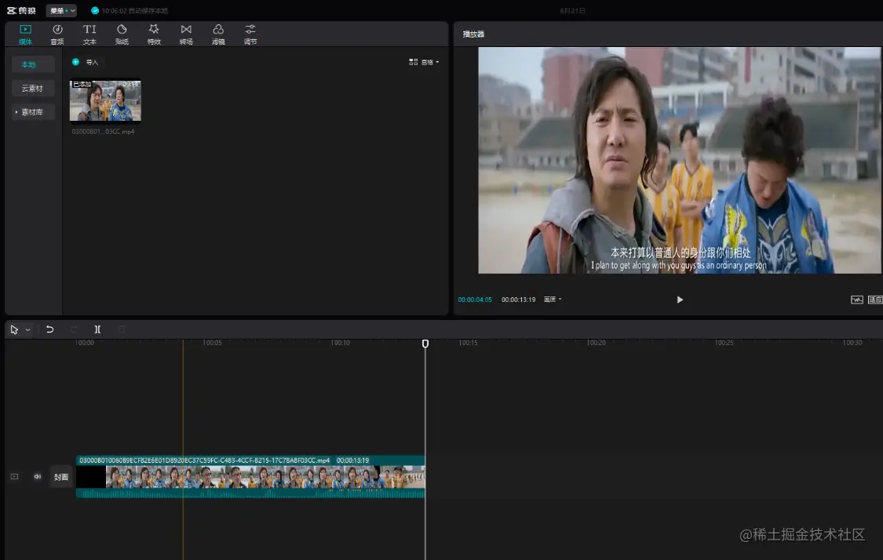Click the video preview frame
Image resolution: width=883 pixels, height=560 pixels.
(x=679, y=161)
